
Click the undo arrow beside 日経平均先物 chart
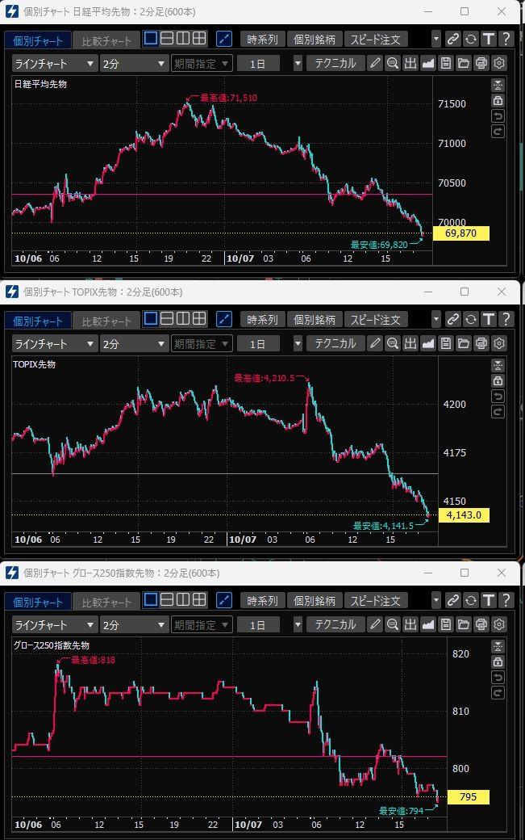(x=498, y=116)
